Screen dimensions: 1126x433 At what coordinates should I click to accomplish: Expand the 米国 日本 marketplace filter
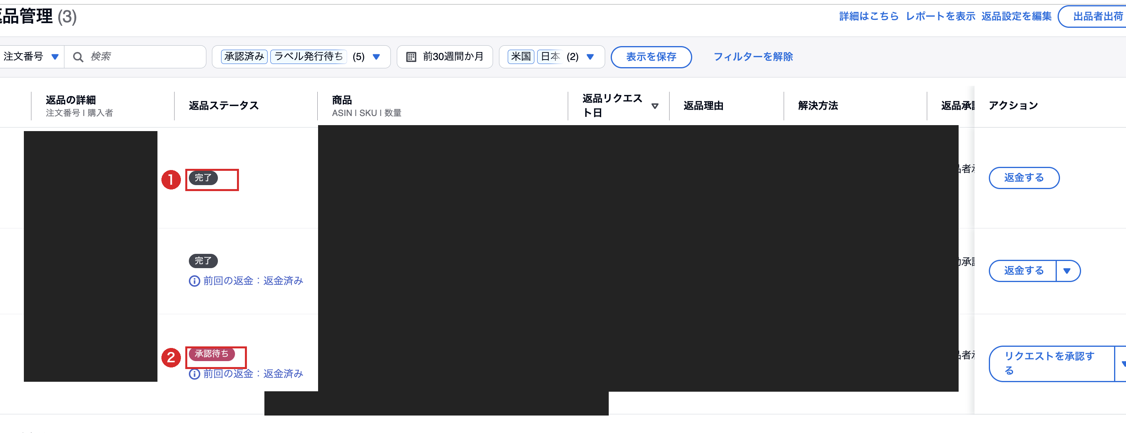coord(590,57)
